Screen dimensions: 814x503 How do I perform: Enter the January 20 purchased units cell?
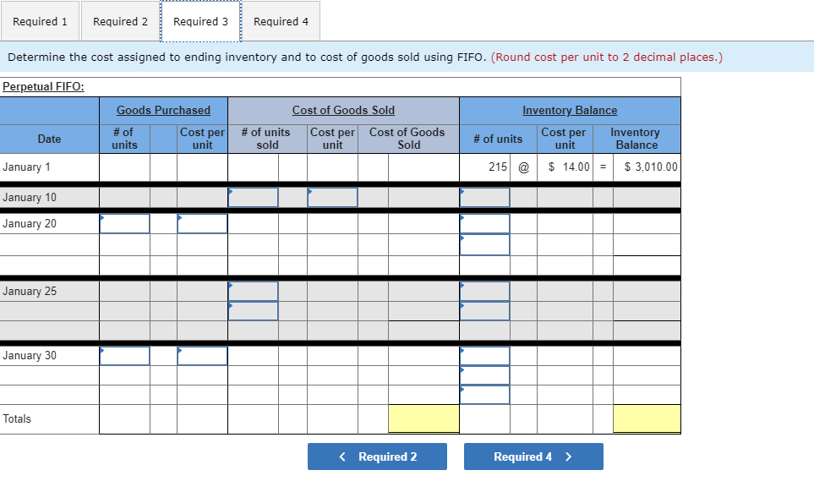[x=124, y=223]
